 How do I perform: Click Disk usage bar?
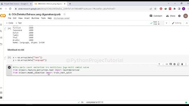point(161,24)
